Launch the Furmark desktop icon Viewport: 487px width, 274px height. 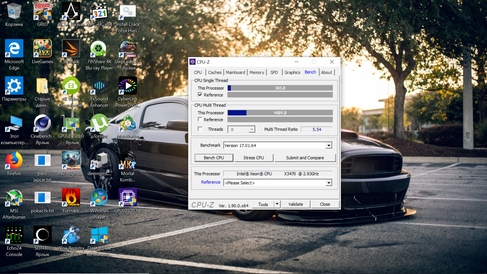pos(71,198)
